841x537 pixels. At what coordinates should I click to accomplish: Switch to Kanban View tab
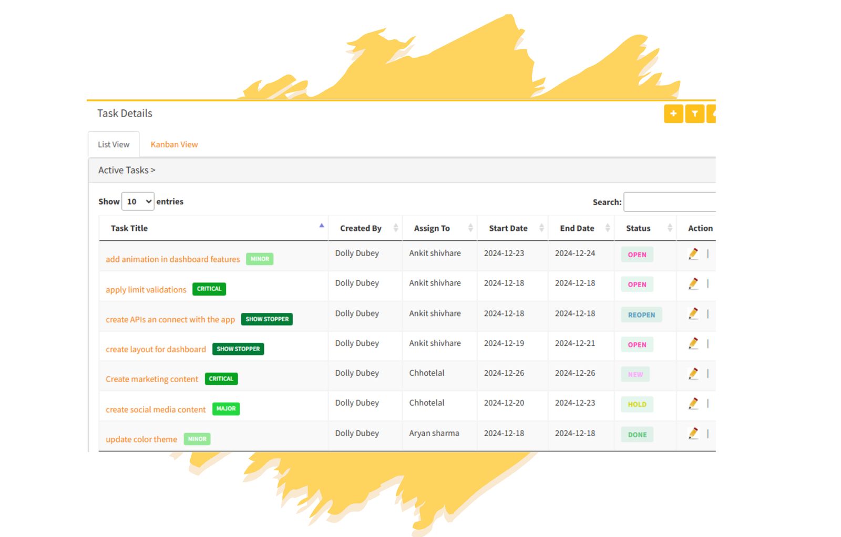point(174,144)
